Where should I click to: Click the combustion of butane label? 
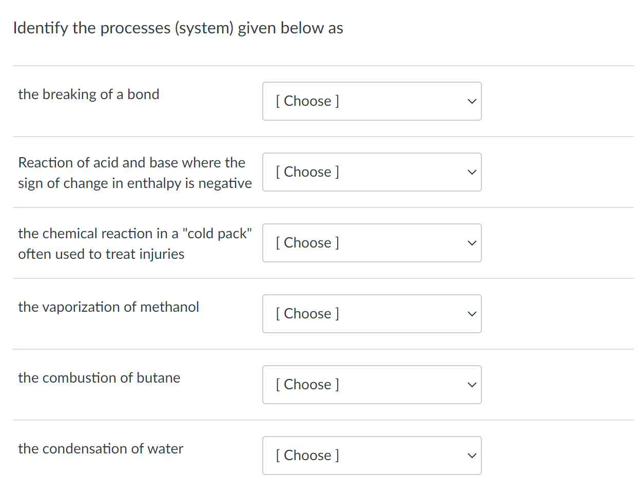tap(99, 378)
